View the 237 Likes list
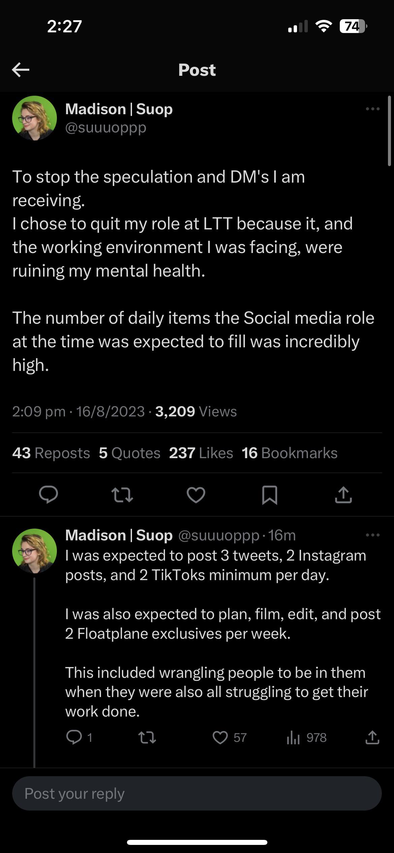 [x=201, y=453]
